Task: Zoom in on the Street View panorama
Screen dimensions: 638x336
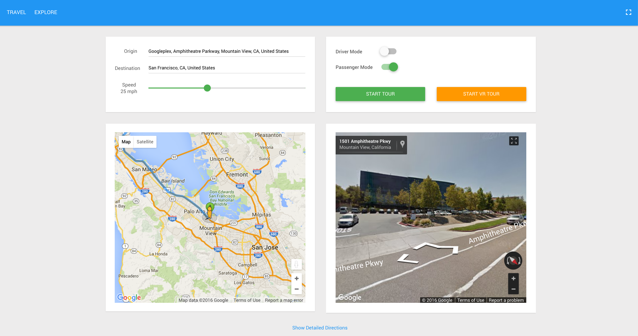Action: click(513, 278)
